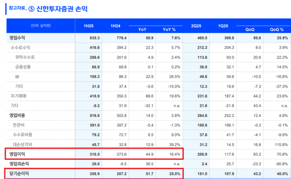Click 776.4 in the 영업수익 row
The width and height of the screenshot is (291, 179).
point(122,38)
